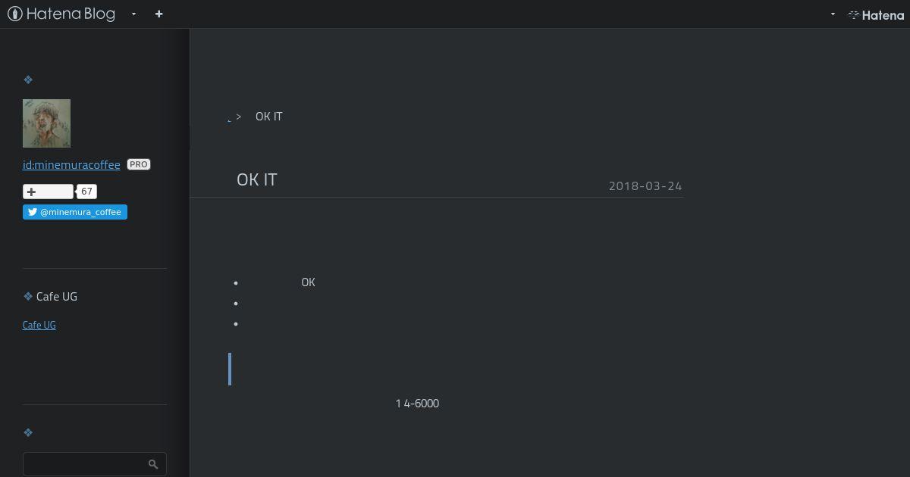The image size is (910, 477).
Task: Click the subscriber count 67
Action: (86, 192)
